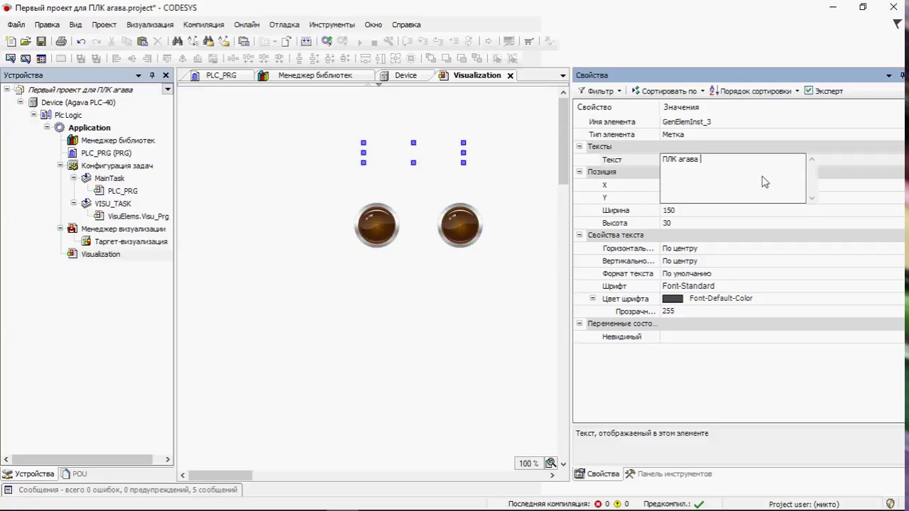Viewport: 909px width, 511px height.
Task: Click the Build code icon in toolbar
Action: pyautogui.click(x=306, y=42)
